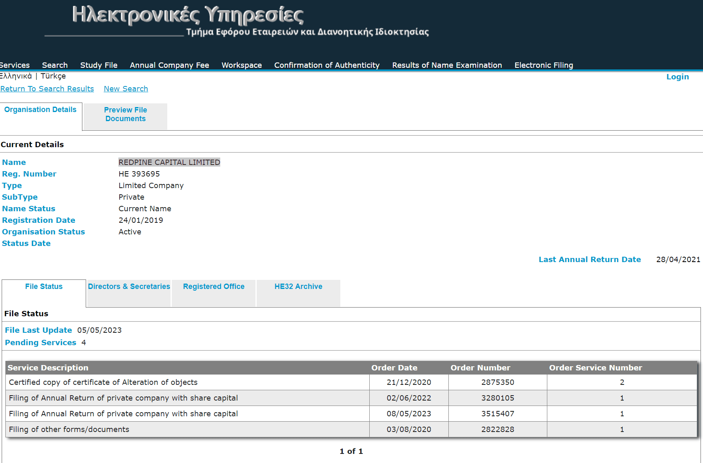
Task: Click the Active organisation status value
Action: [x=130, y=232]
